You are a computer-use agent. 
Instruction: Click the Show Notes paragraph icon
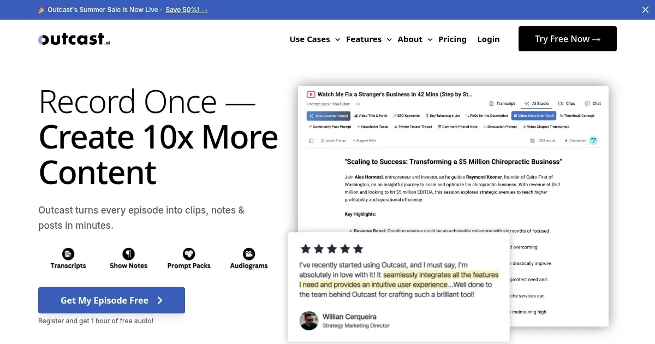click(128, 254)
